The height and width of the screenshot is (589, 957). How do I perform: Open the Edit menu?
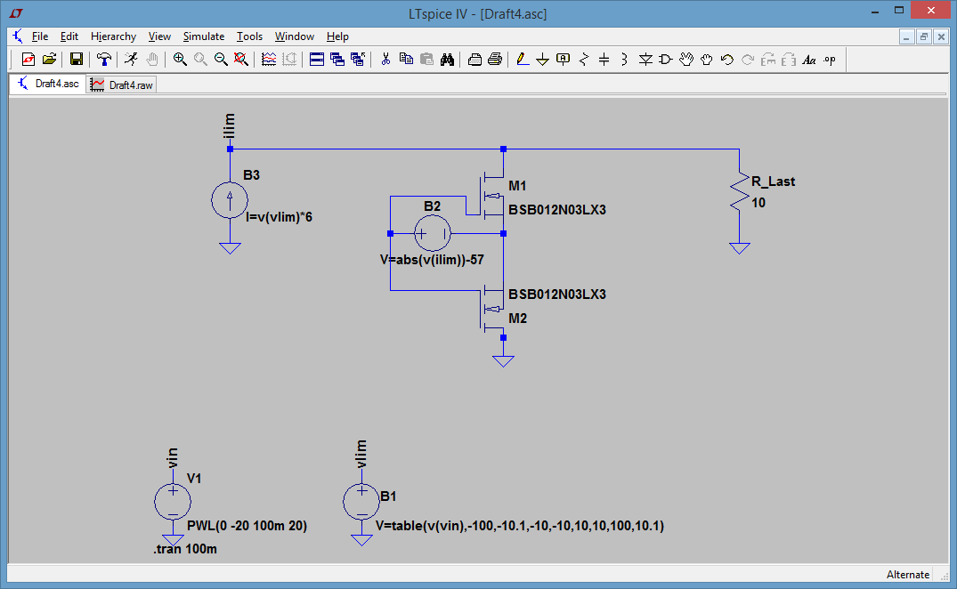click(x=69, y=36)
